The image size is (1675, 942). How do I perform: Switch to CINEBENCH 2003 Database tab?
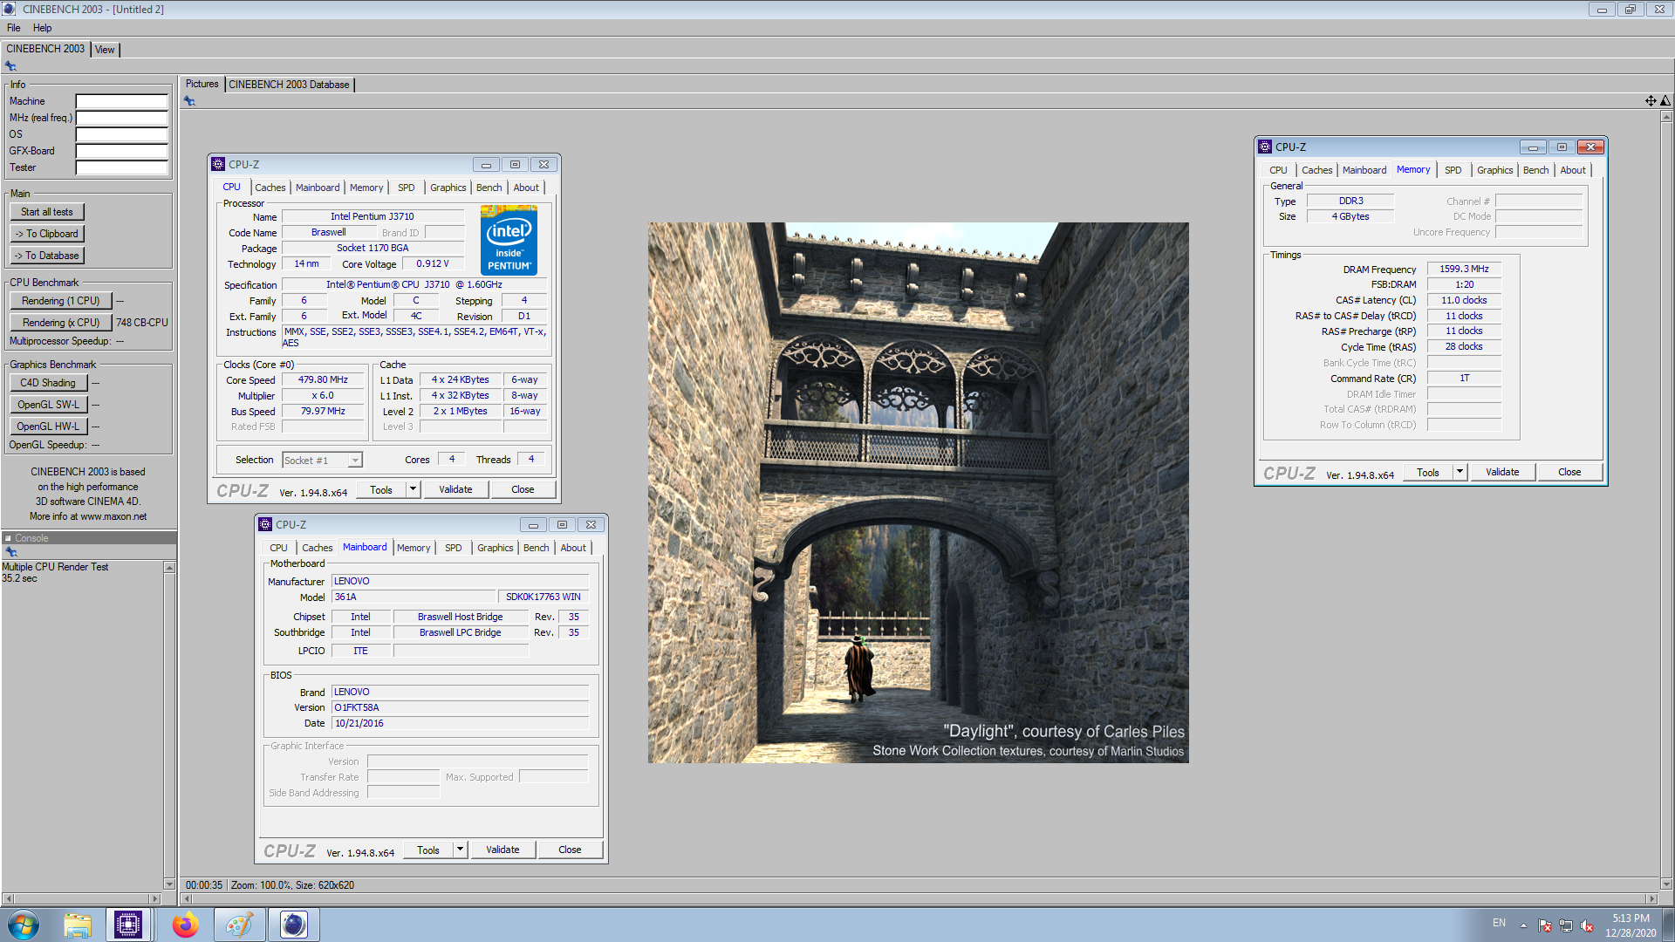pos(290,85)
